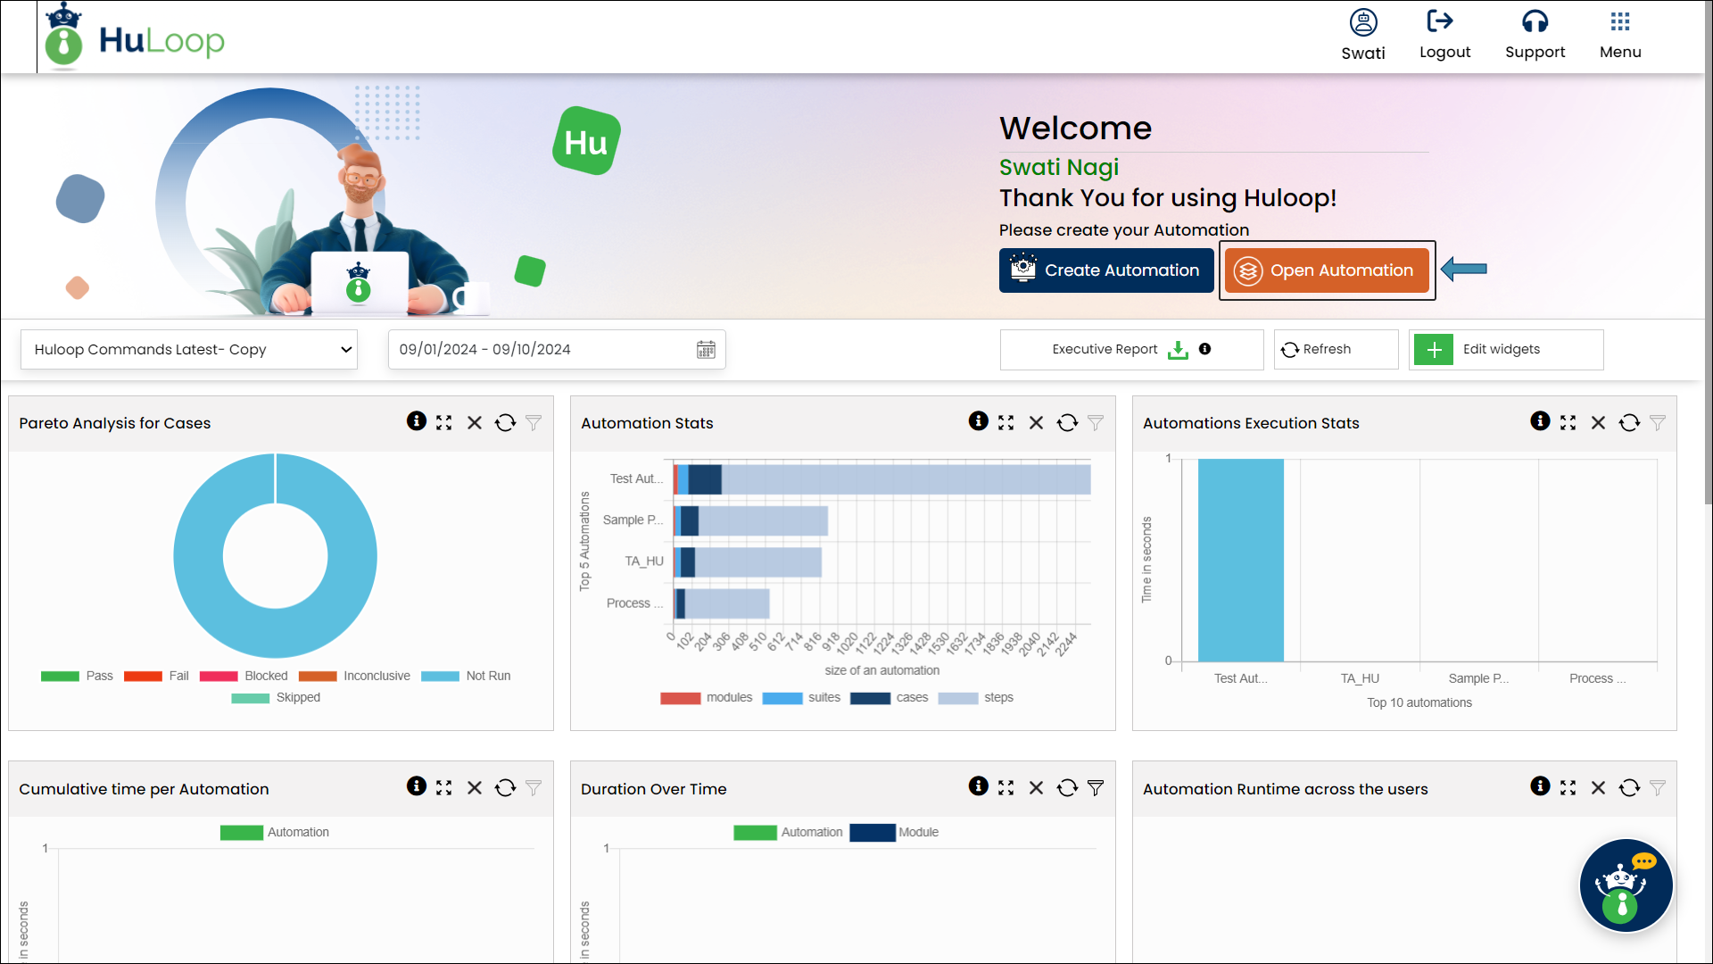Click the Create Automation button
The image size is (1713, 964).
point(1106,270)
